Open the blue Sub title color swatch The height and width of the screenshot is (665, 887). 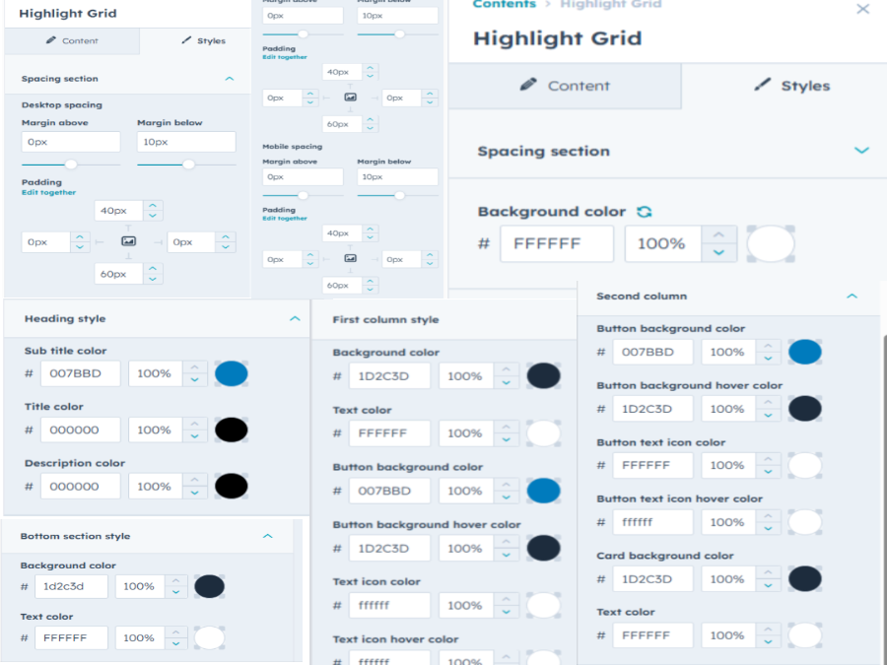point(231,373)
